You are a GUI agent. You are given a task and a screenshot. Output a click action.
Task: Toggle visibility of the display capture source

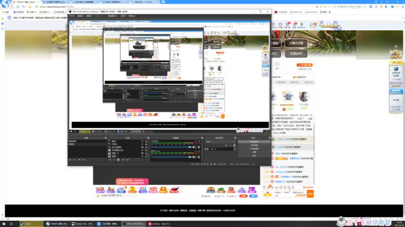point(142,147)
